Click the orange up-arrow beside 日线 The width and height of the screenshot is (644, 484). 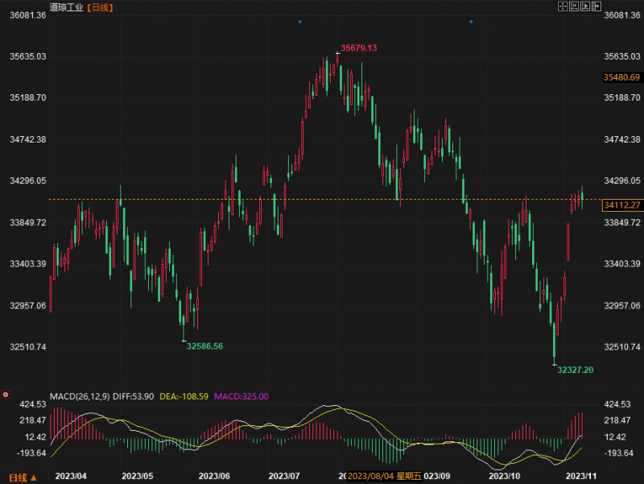pyautogui.click(x=34, y=478)
